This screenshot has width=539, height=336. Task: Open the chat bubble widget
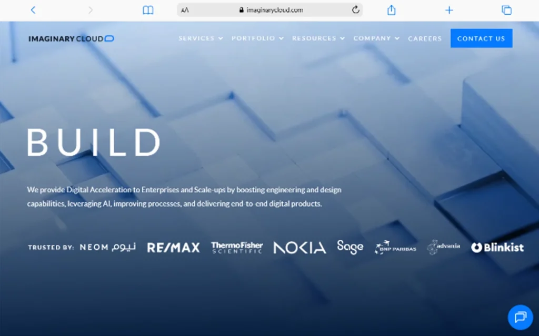pyautogui.click(x=521, y=317)
